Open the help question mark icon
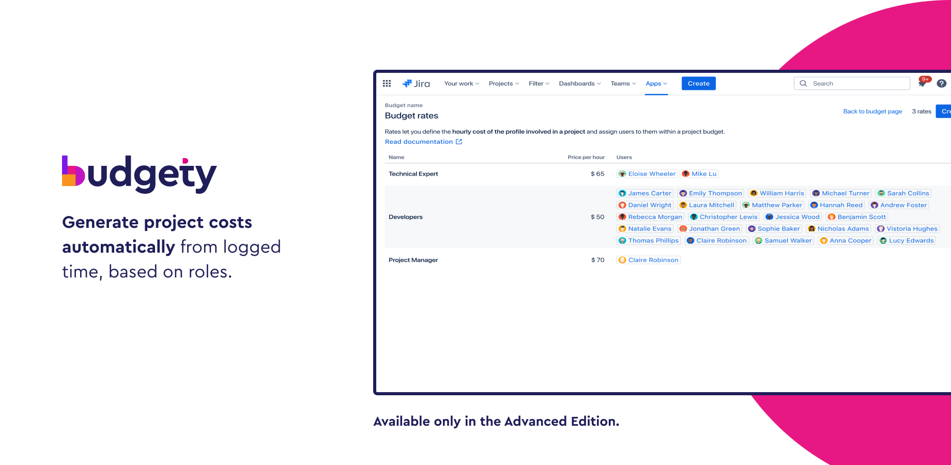 pos(942,83)
